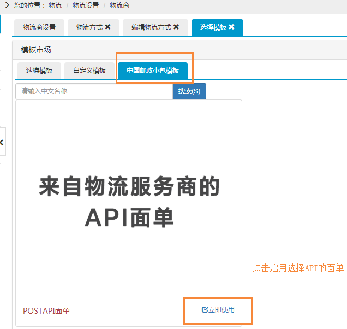Go to 物流设置 in the breadcrumb
347x329 pixels.
(x=86, y=5)
